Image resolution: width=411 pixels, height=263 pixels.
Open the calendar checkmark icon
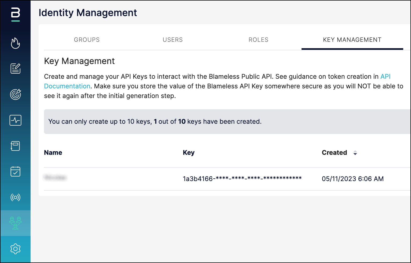tap(16, 171)
